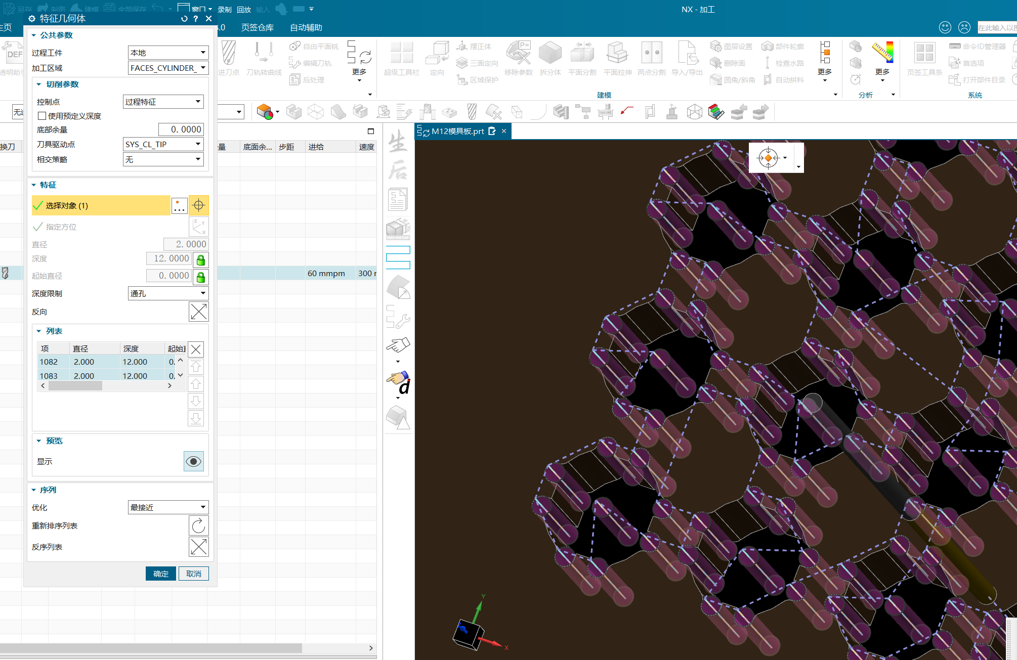Viewport: 1017px width, 660px height.
Task: Click the snap point selector icon
Action: point(768,158)
